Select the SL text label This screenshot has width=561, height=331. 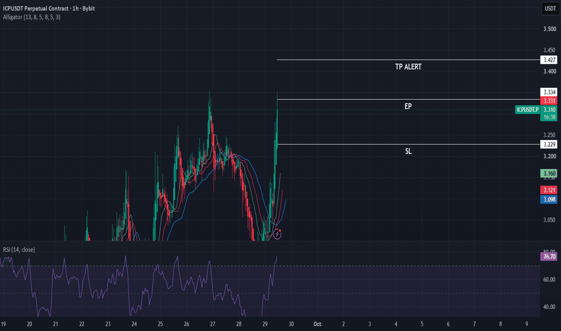408,152
